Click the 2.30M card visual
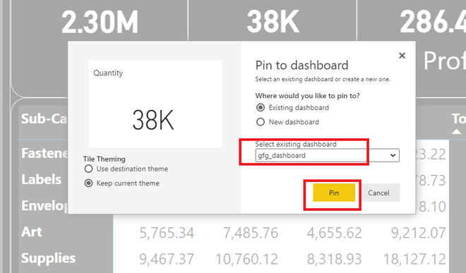 (100, 22)
